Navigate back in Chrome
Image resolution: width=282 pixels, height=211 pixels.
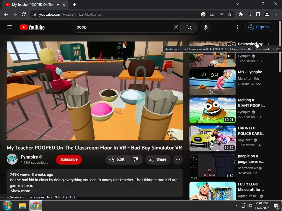point(6,14)
